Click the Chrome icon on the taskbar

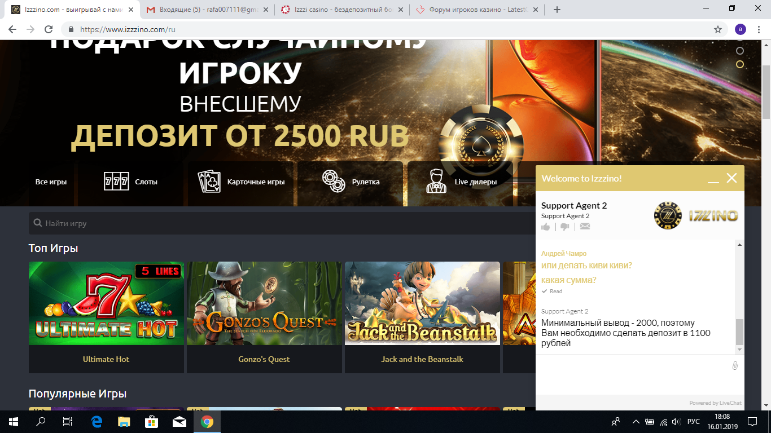pyautogui.click(x=207, y=422)
